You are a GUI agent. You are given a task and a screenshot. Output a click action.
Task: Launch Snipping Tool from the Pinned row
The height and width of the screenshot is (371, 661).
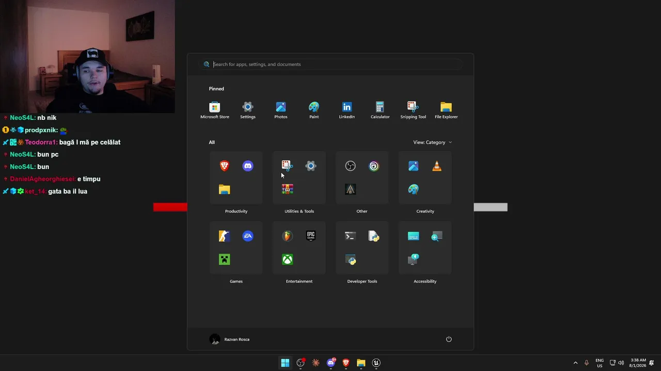pos(413,110)
